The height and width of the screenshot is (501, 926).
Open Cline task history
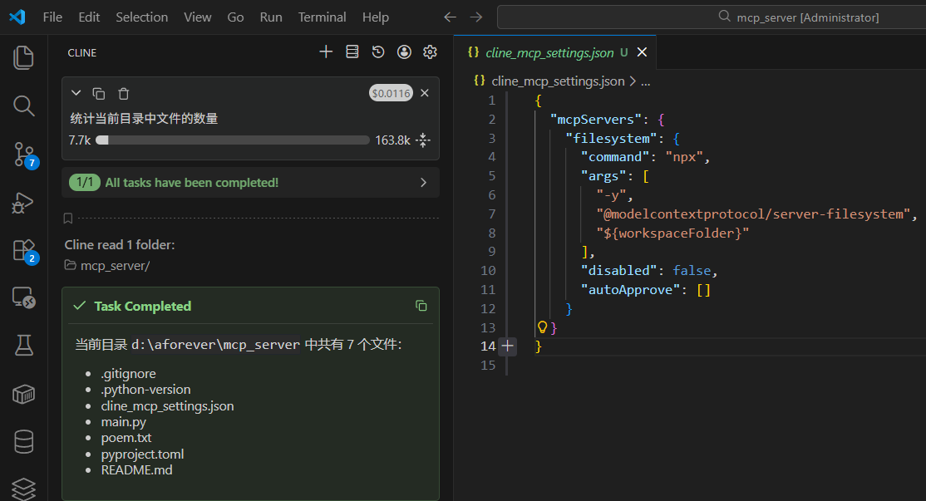378,52
